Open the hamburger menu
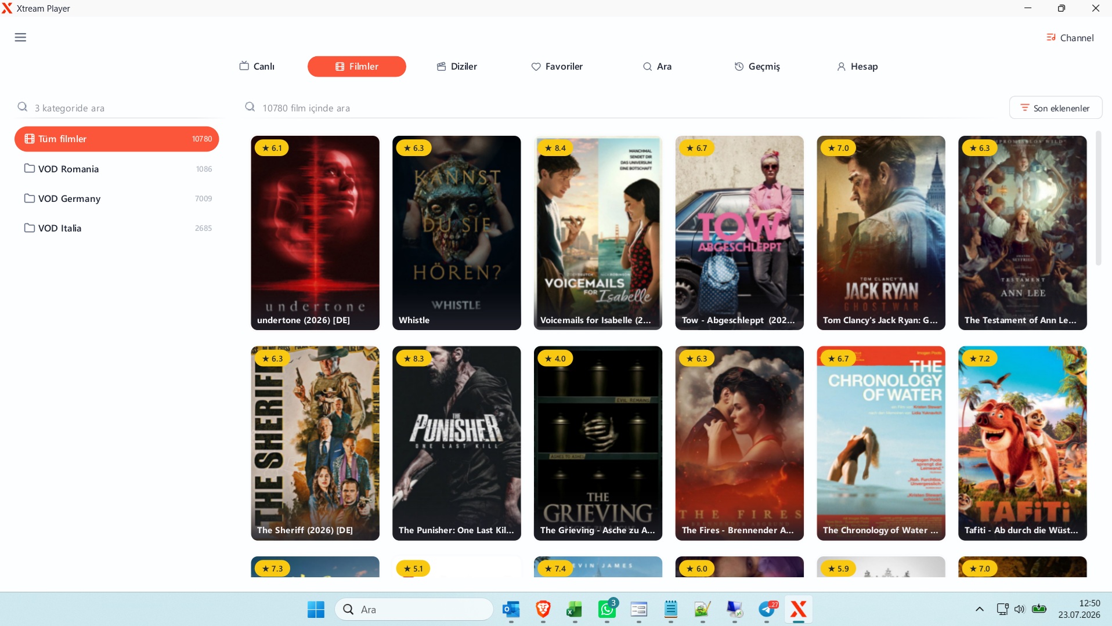This screenshot has height=626, width=1112. pyautogui.click(x=20, y=38)
